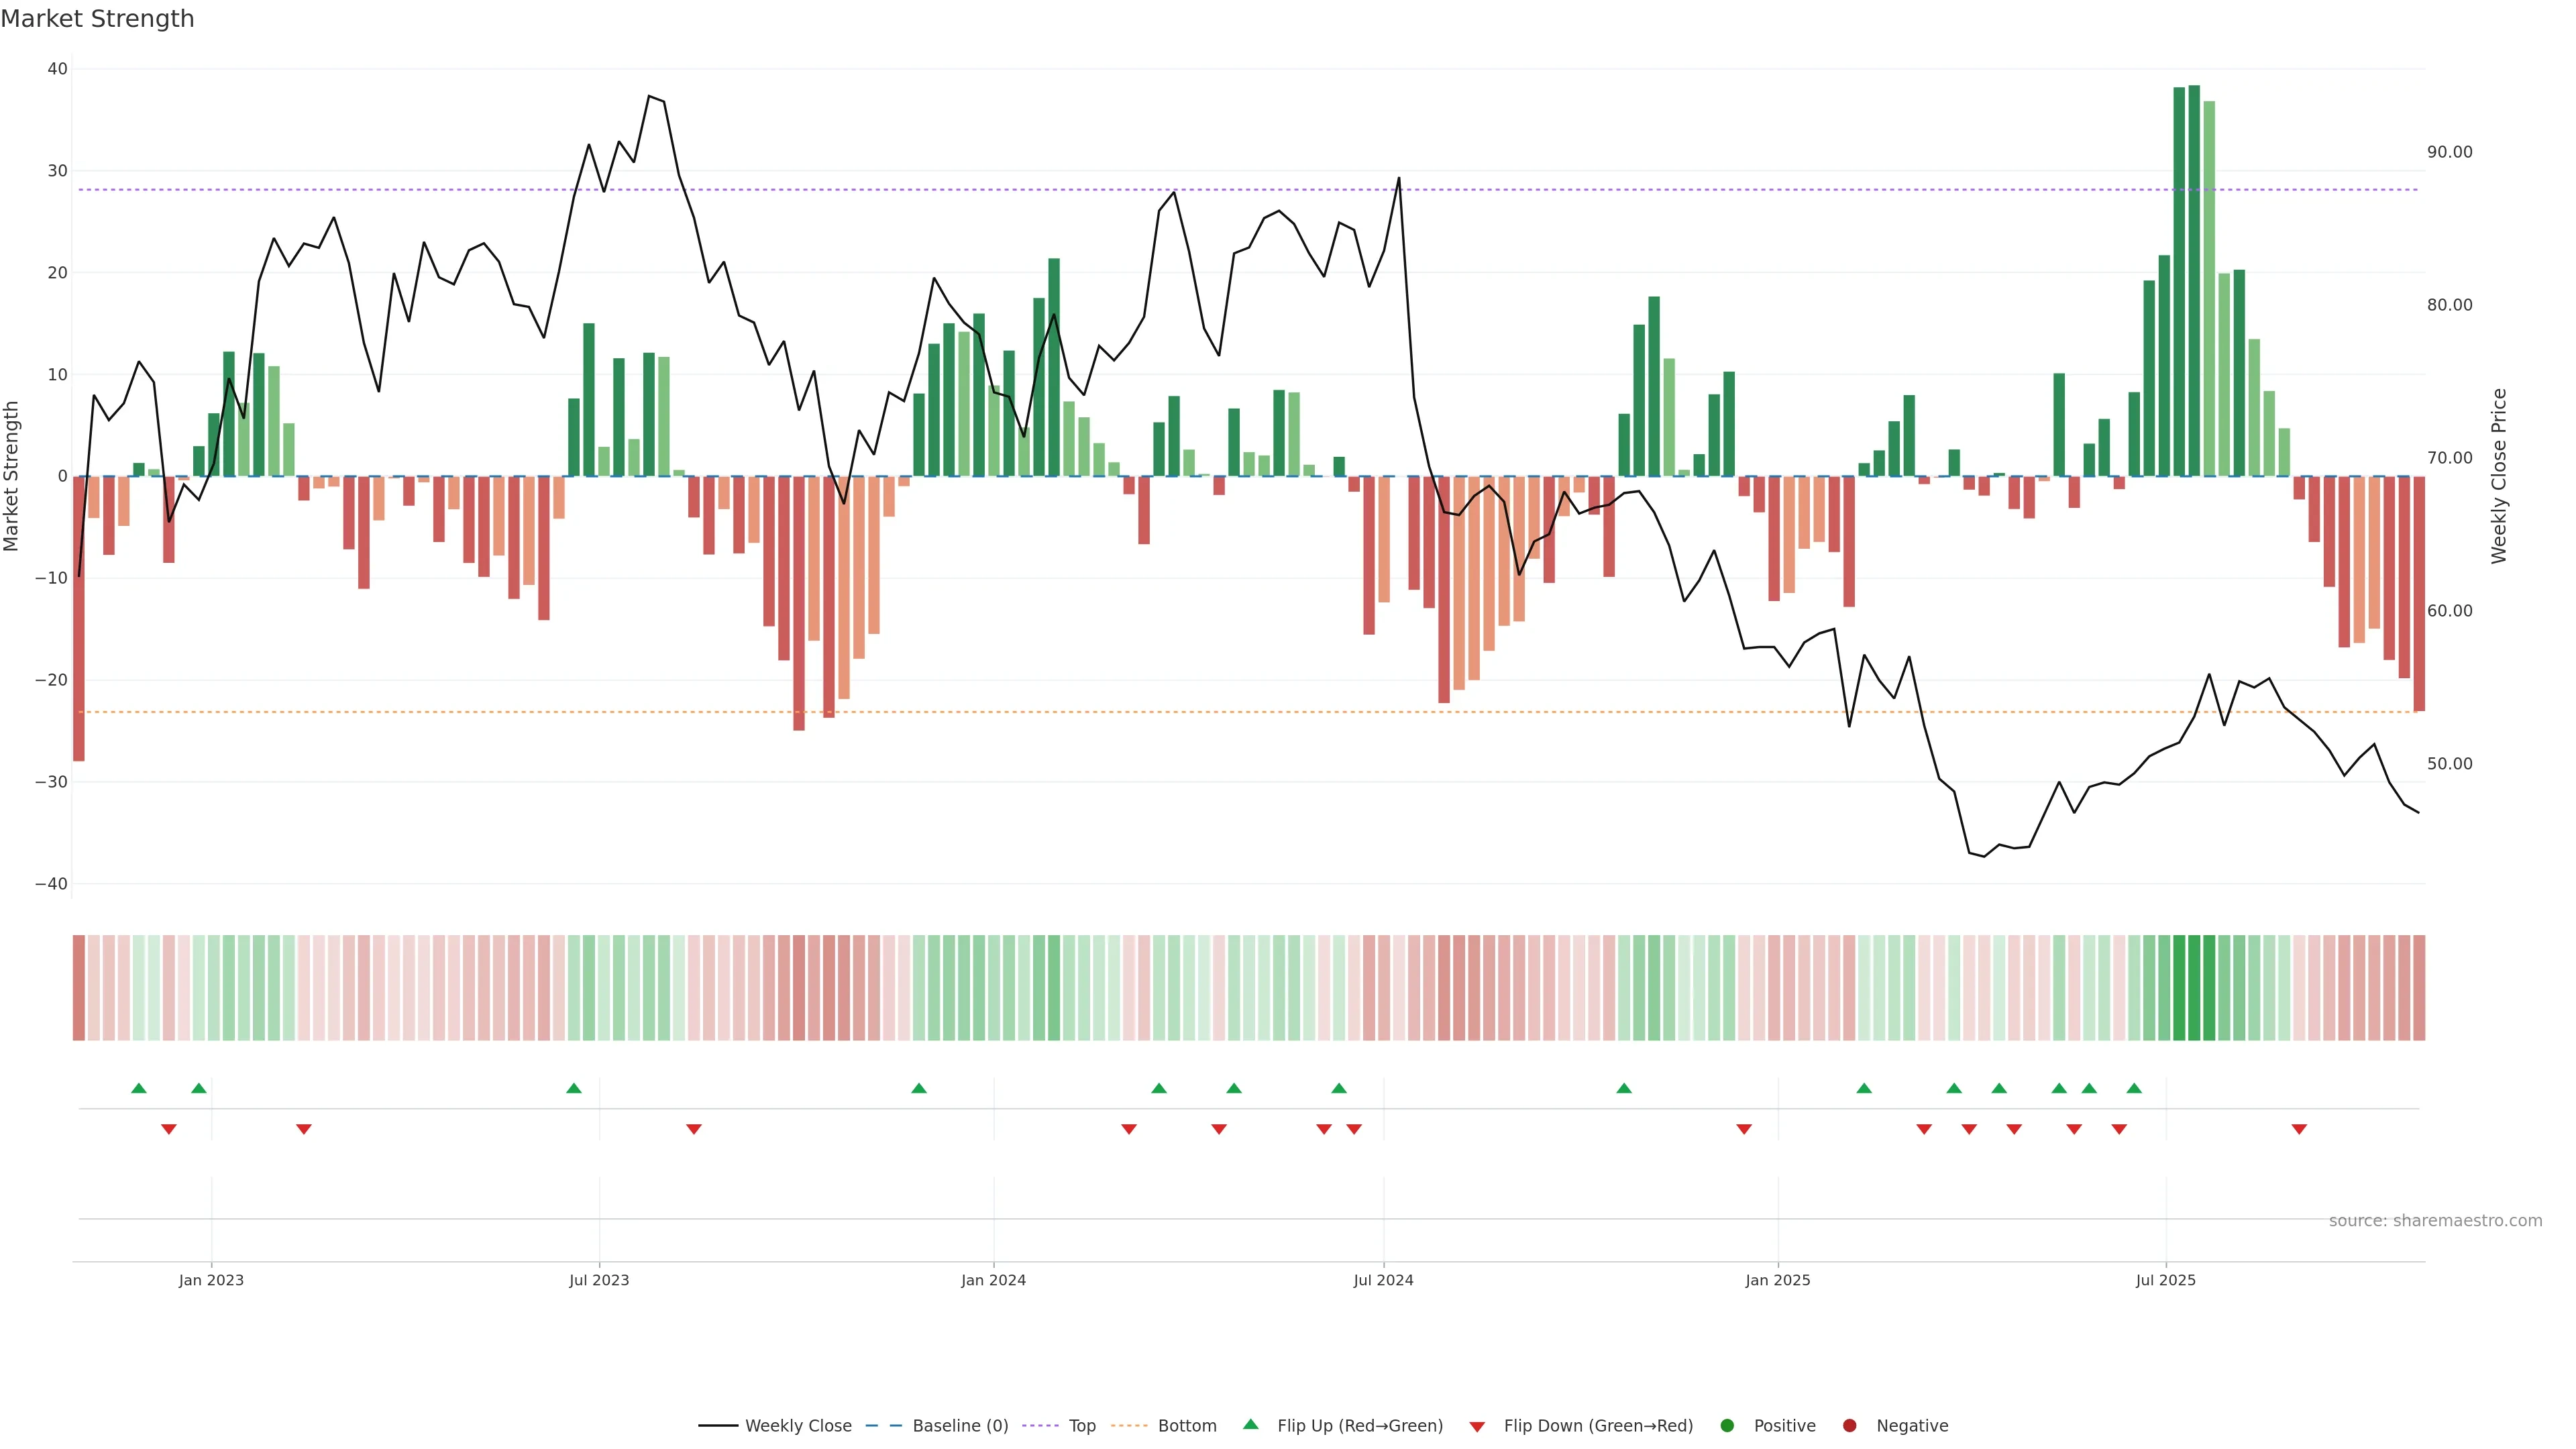Screen dimensions: 2576x1449
Task: Click the source: sharemaestro.com text
Action: [x=2435, y=1220]
